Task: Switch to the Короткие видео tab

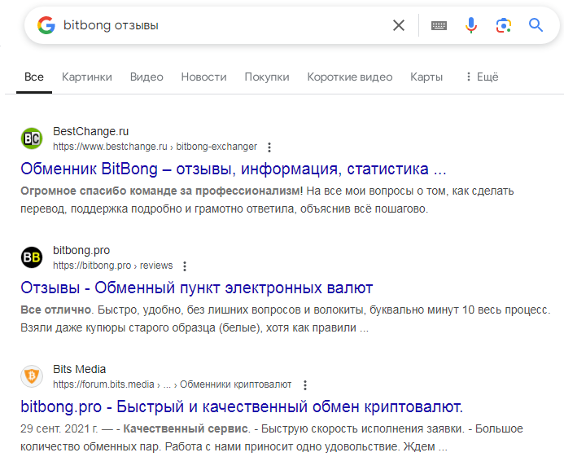Action: click(x=350, y=77)
